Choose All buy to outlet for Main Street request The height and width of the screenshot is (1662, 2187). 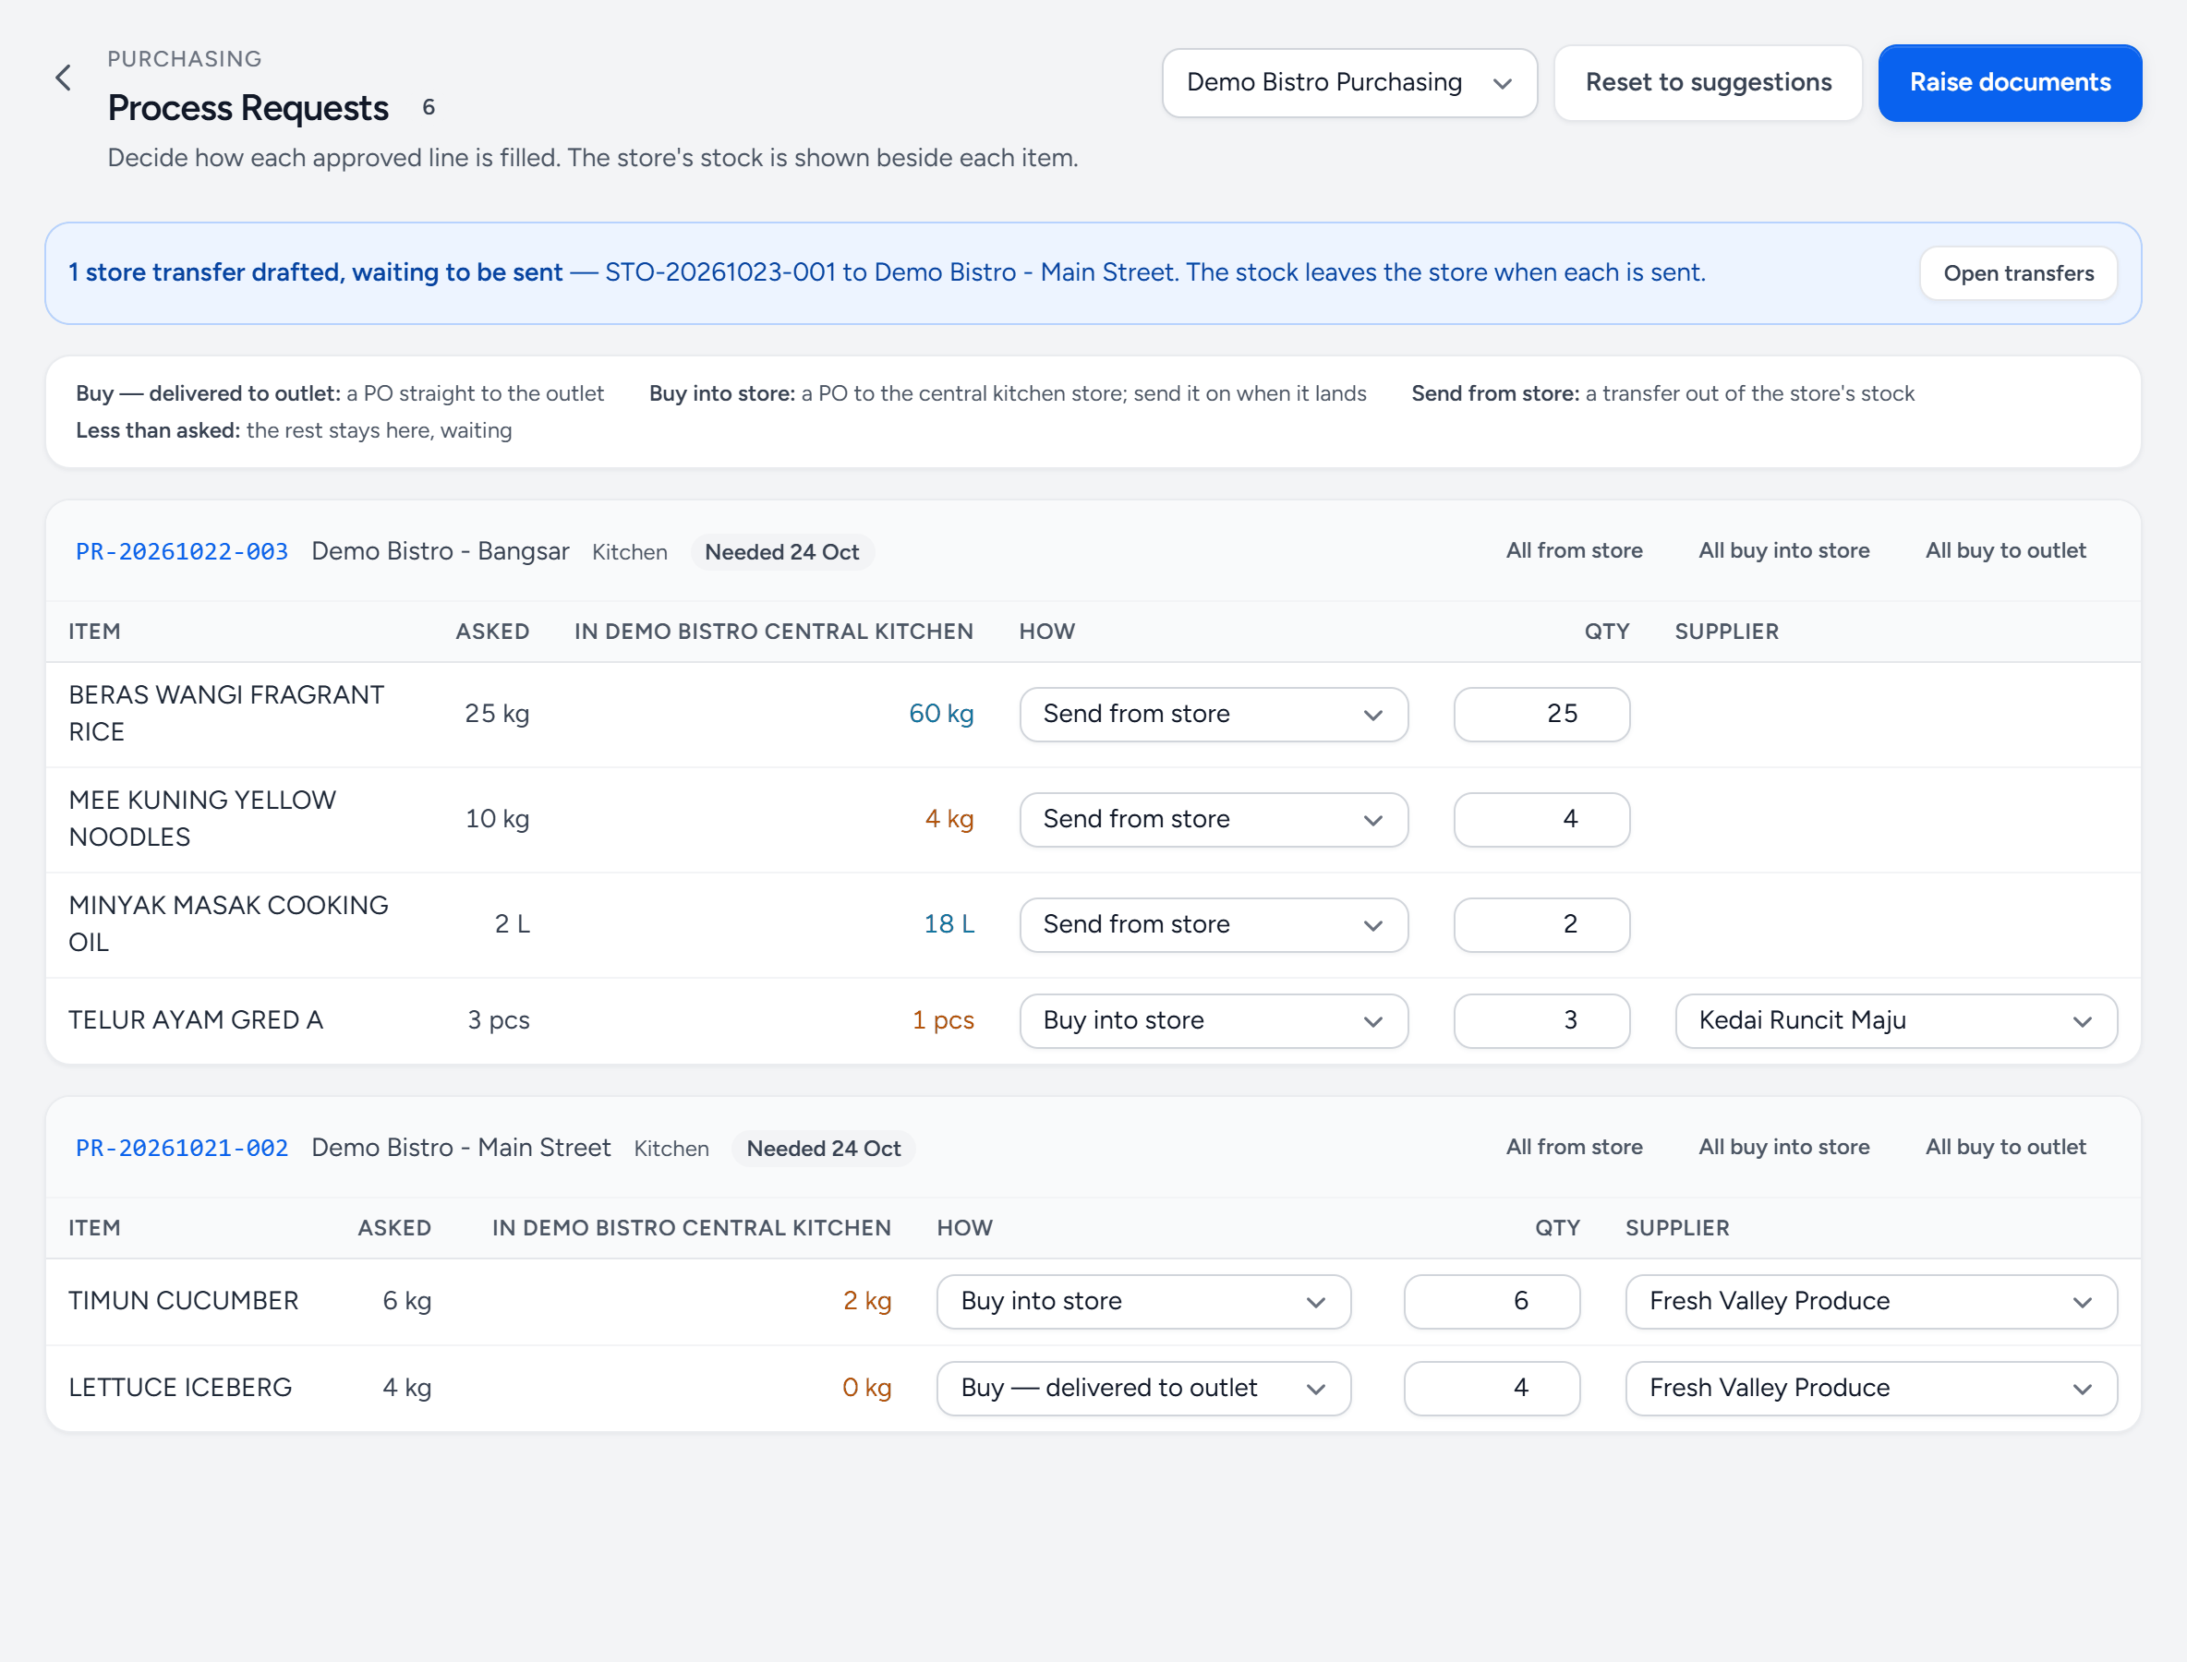pyautogui.click(x=2005, y=1148)
